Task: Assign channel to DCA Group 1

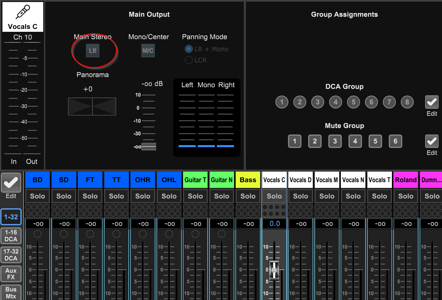Action: point(282,102)
